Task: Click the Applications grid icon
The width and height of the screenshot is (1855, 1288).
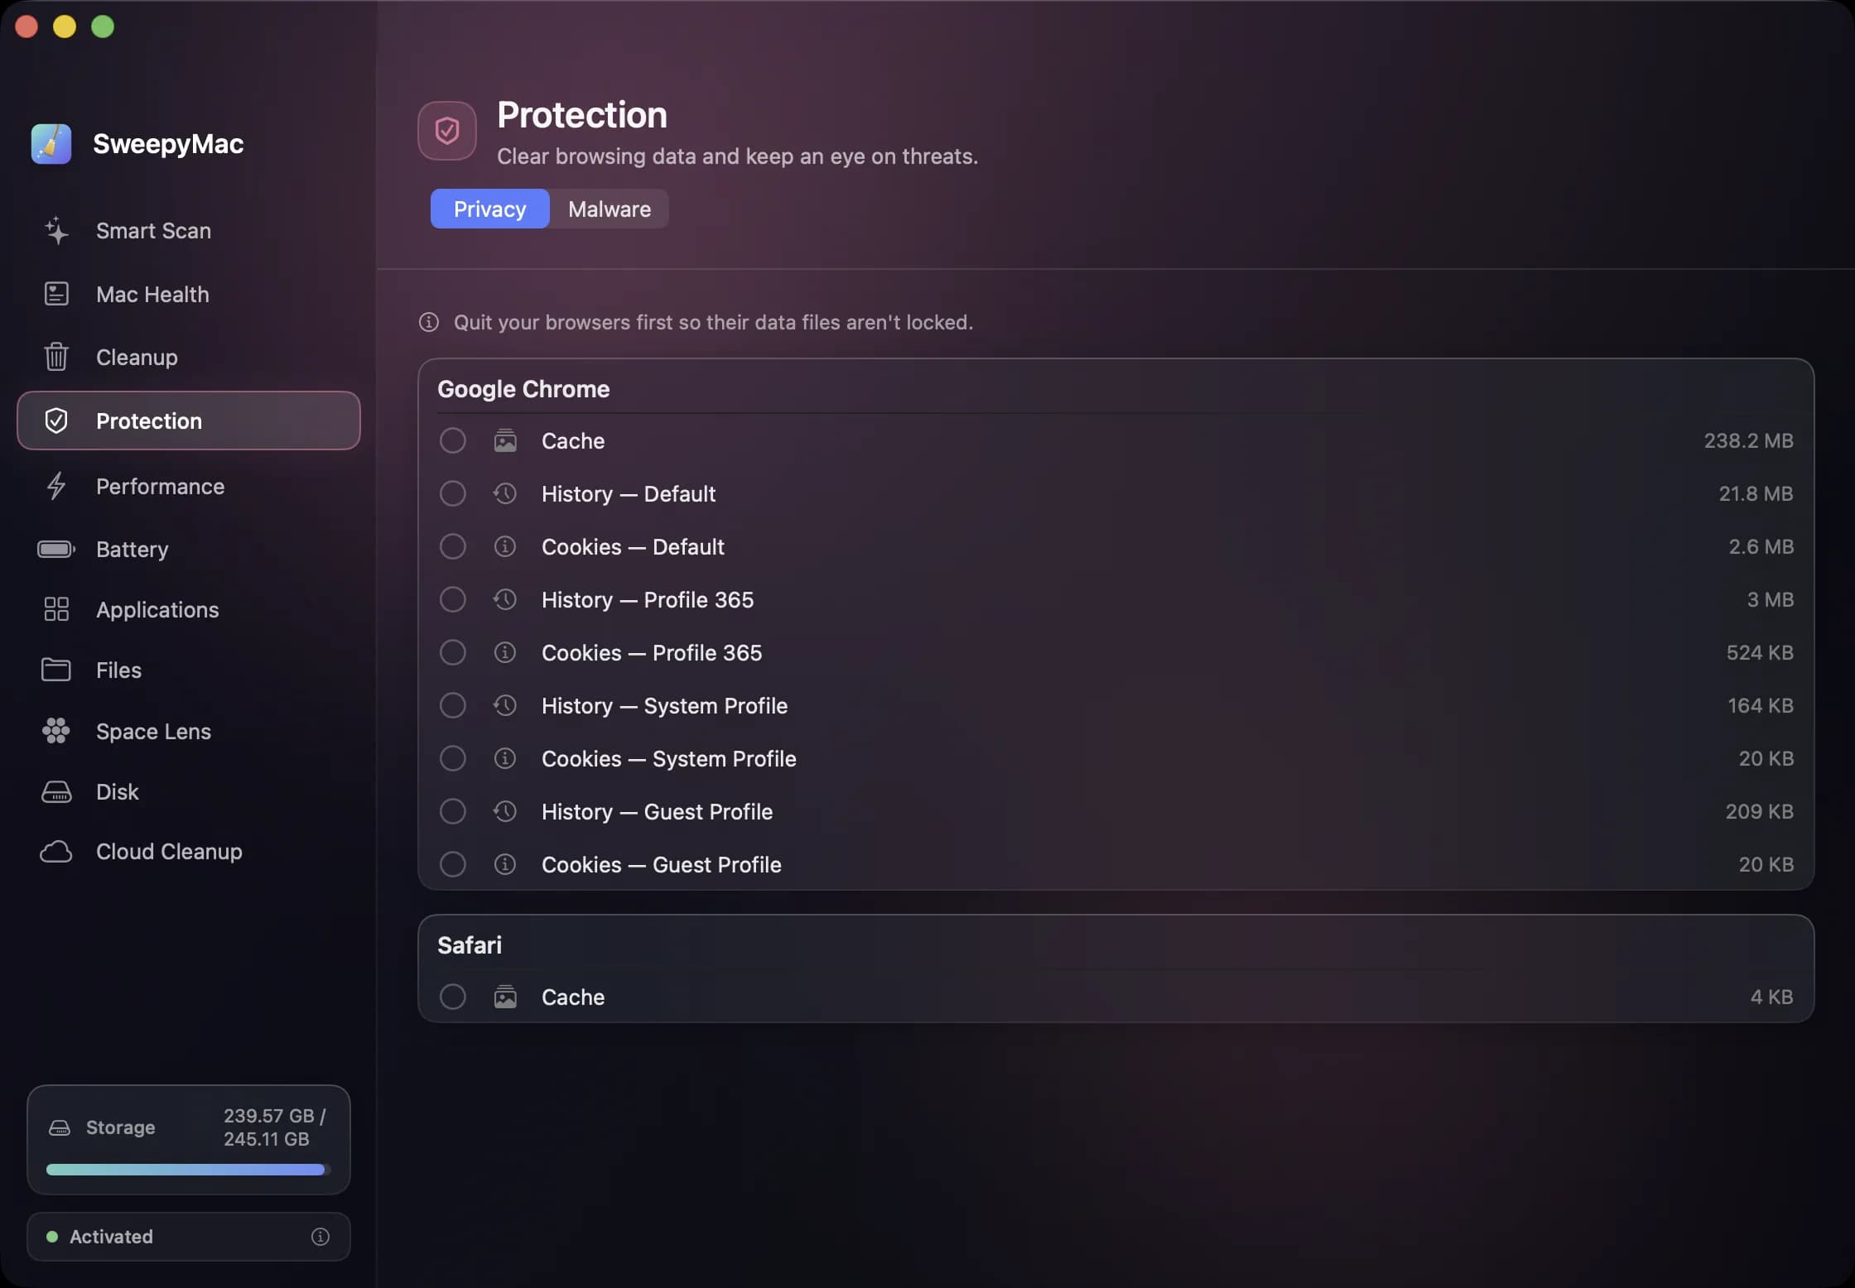Action: [x=56, y=609]
